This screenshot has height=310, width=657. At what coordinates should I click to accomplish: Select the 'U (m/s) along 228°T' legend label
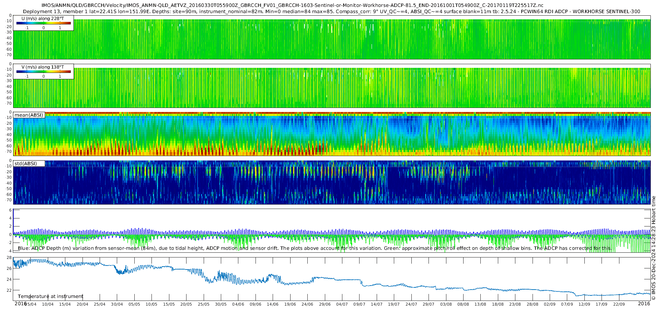point(43,19)
